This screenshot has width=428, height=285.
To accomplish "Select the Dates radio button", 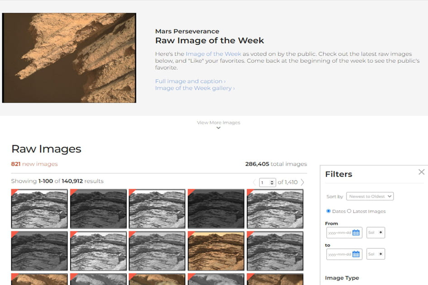I will click(x=328, y=211).
